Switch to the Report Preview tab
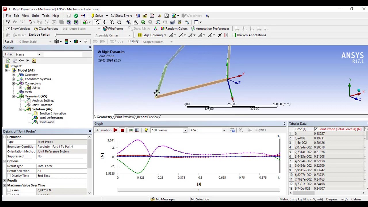The image size is (368, 207). [x=147, y=117]
